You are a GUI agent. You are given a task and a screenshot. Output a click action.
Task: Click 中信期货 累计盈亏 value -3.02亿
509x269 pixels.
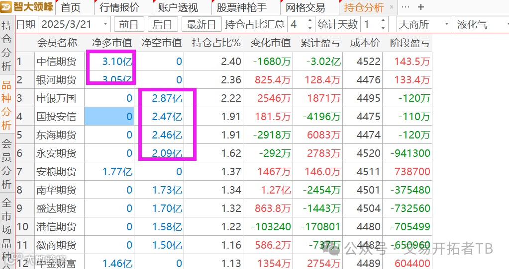[323, 61]
